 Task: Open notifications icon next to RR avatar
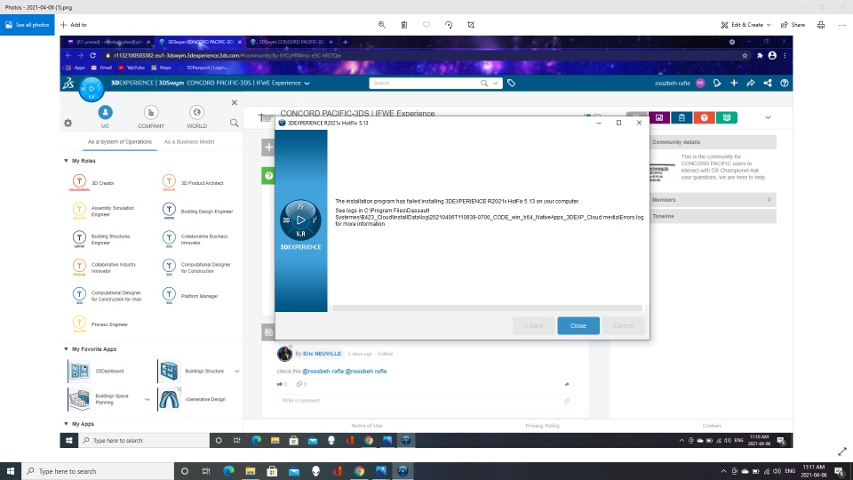point(717,84)
